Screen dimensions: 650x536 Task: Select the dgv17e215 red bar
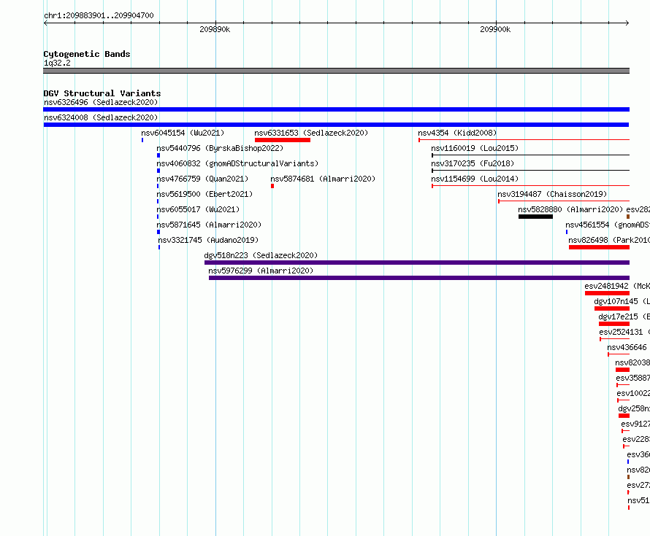point(614,324)
